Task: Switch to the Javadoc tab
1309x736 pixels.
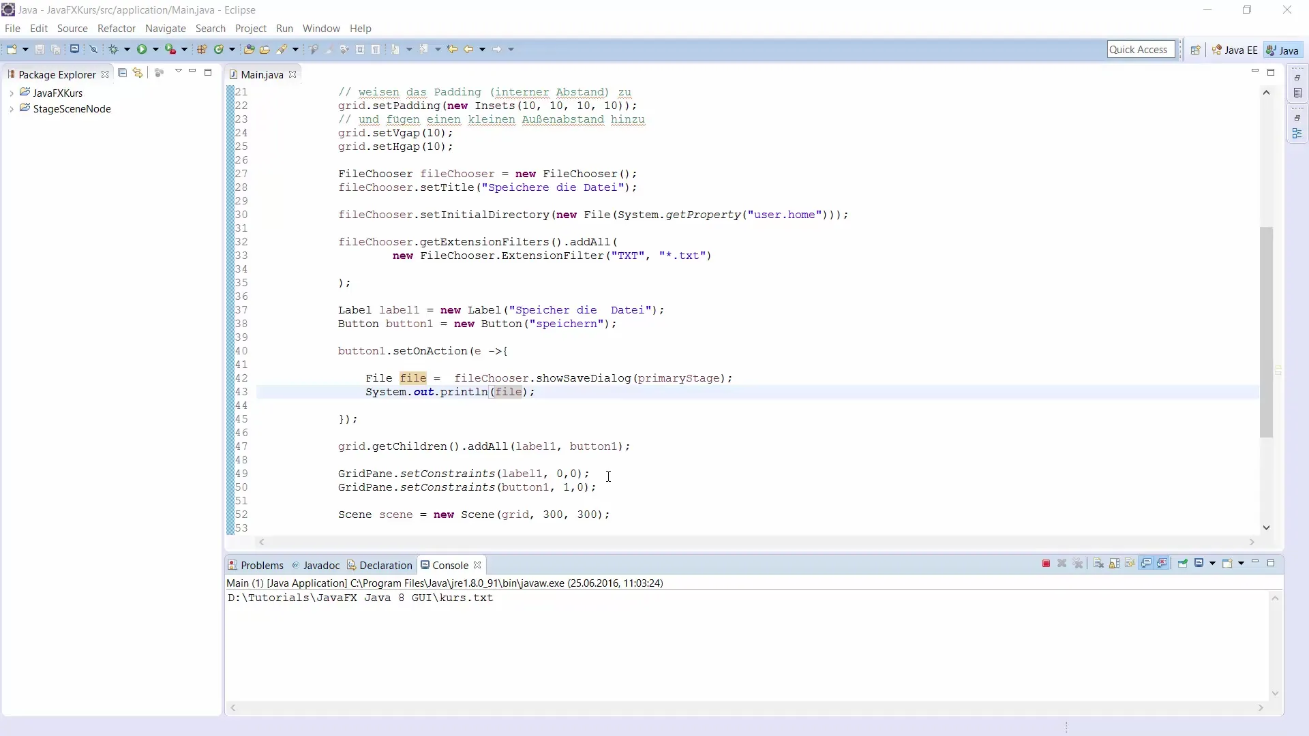Action: (x=315, y=565)
